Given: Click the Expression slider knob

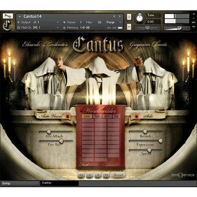Looking at the screenshot, I should pos(160,141).
